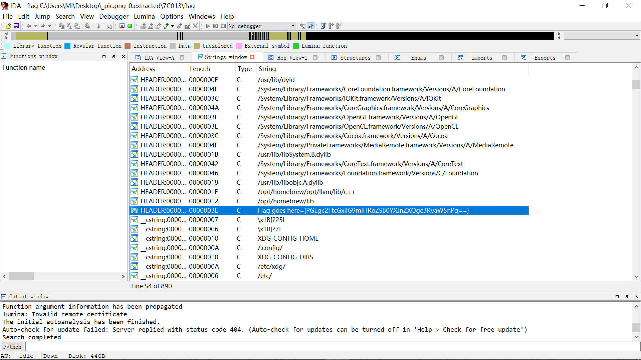Click the Library function cyan swatch
641x360 pixels.
tap(8, 46)
